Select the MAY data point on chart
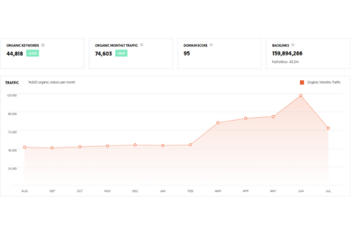This screenshot has height=236, width=351. tap(273, 117)
